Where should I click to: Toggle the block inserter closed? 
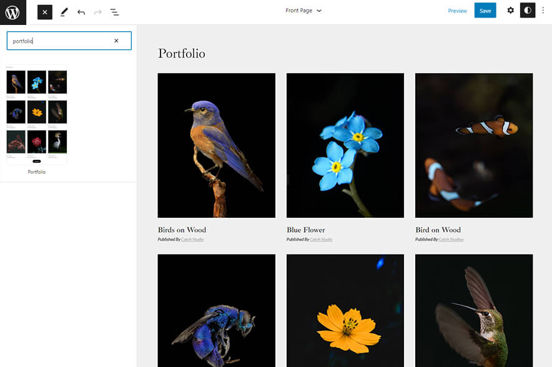click(44, 11)
